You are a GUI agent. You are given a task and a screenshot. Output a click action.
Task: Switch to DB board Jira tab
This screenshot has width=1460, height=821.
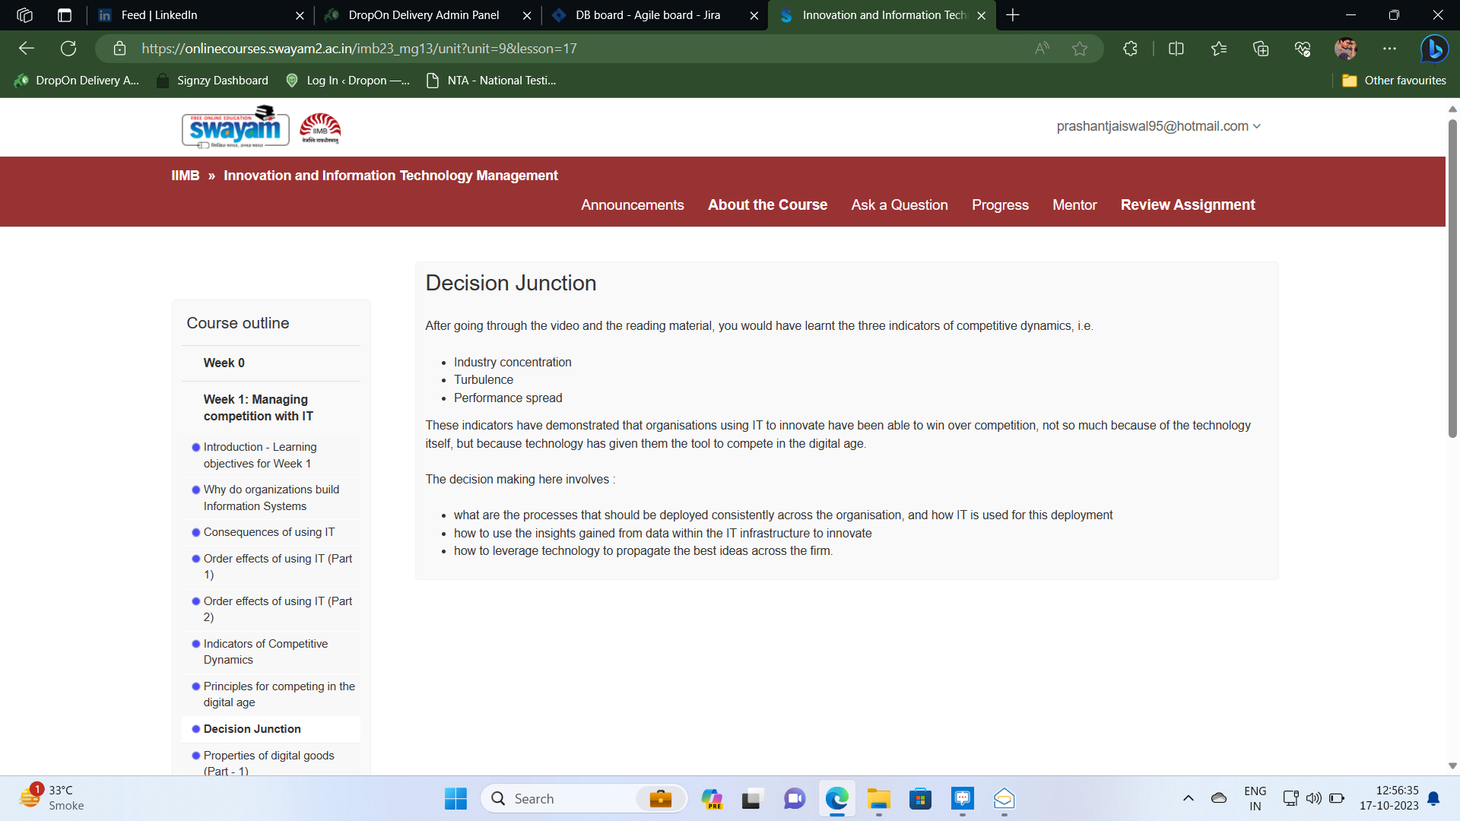click(654, 15)
